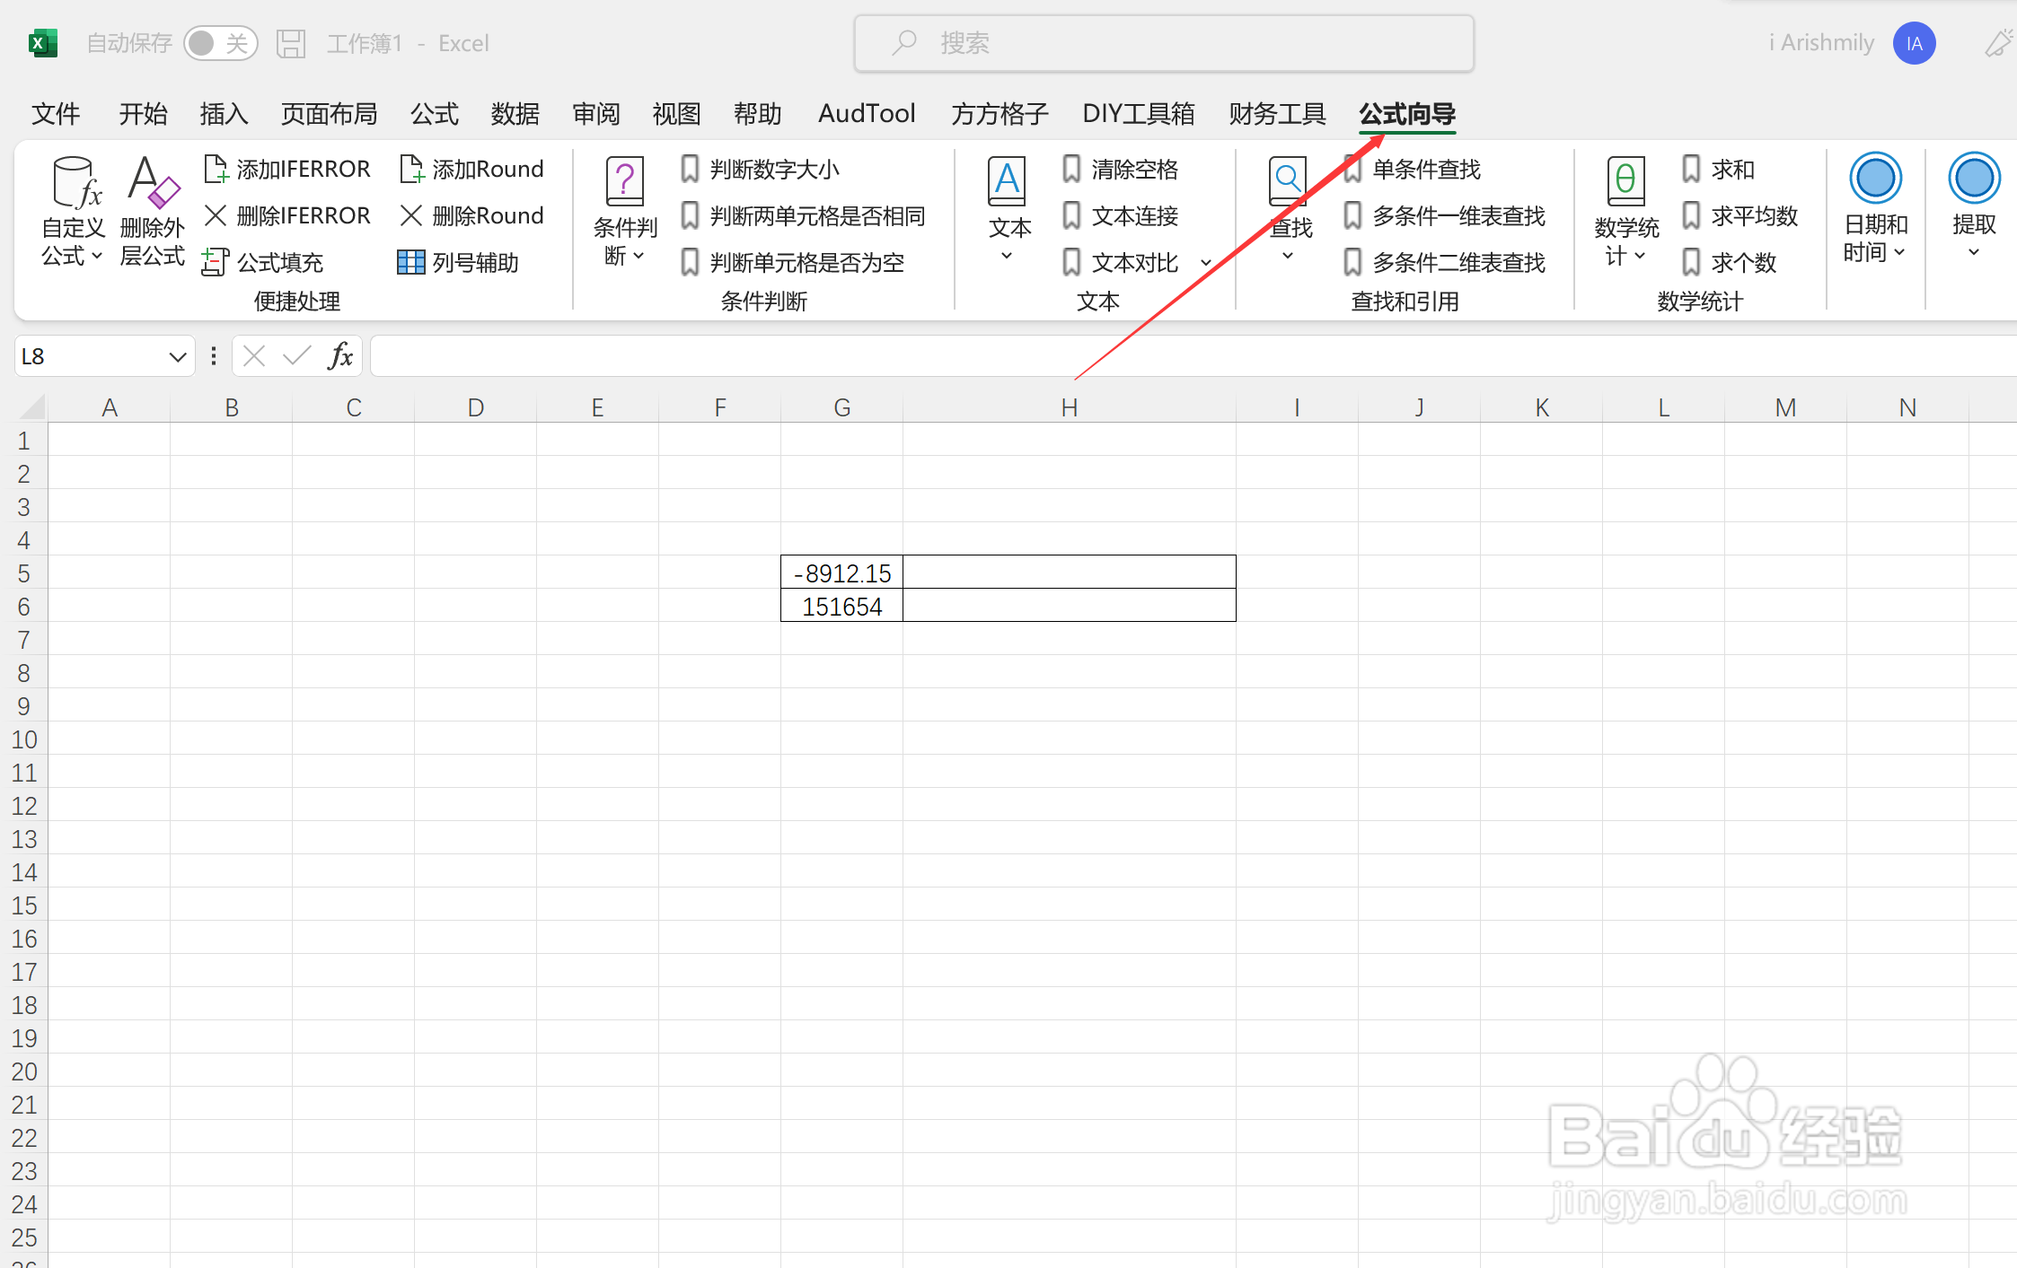Viewport: 2017px width, 1268px height.
Task: Click the select-all corner triangle
Action: coord(31,407)
